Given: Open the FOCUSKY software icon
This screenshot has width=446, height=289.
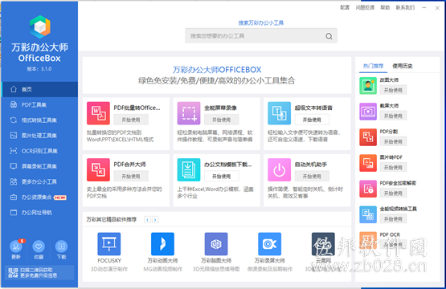Looking at the screenshot, I should (109, 244).
